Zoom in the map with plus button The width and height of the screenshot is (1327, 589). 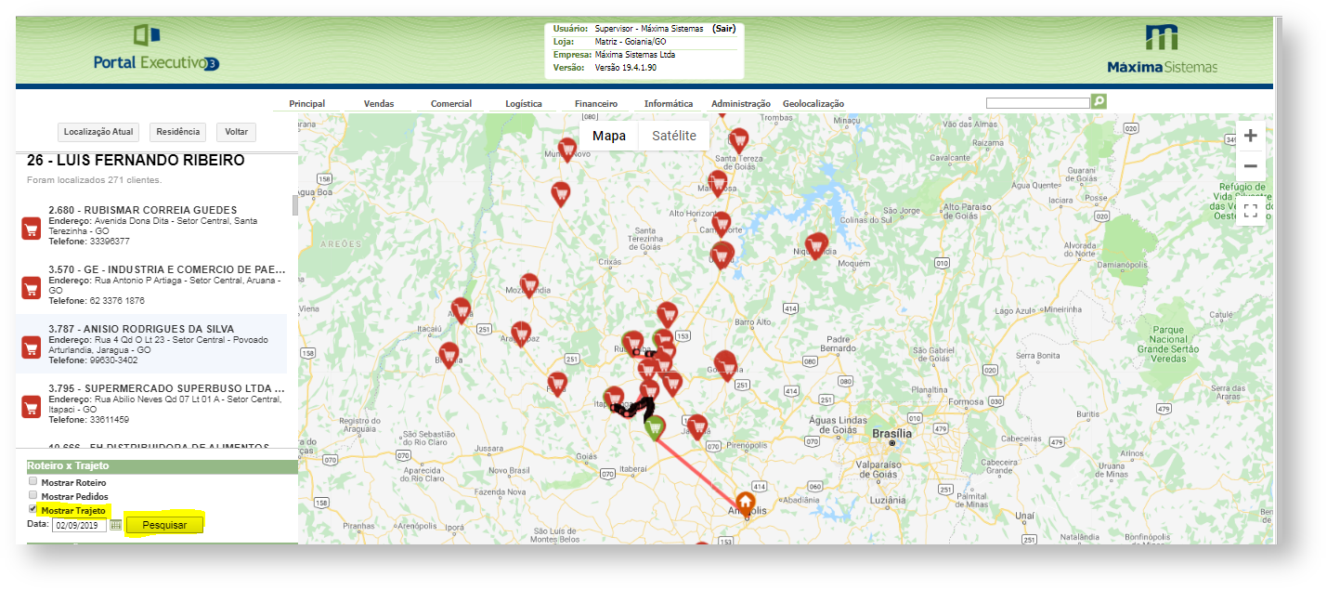click(x=1250, y=136)
